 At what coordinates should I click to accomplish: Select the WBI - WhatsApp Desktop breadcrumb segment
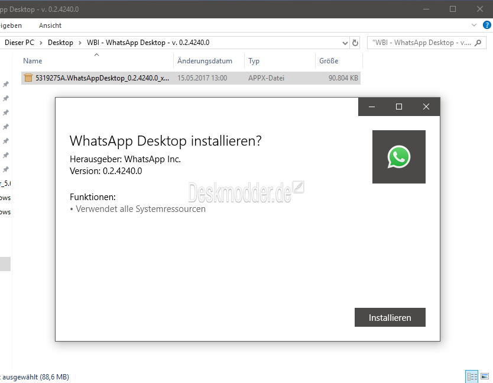pyautogui.click(x=148, y=43)
